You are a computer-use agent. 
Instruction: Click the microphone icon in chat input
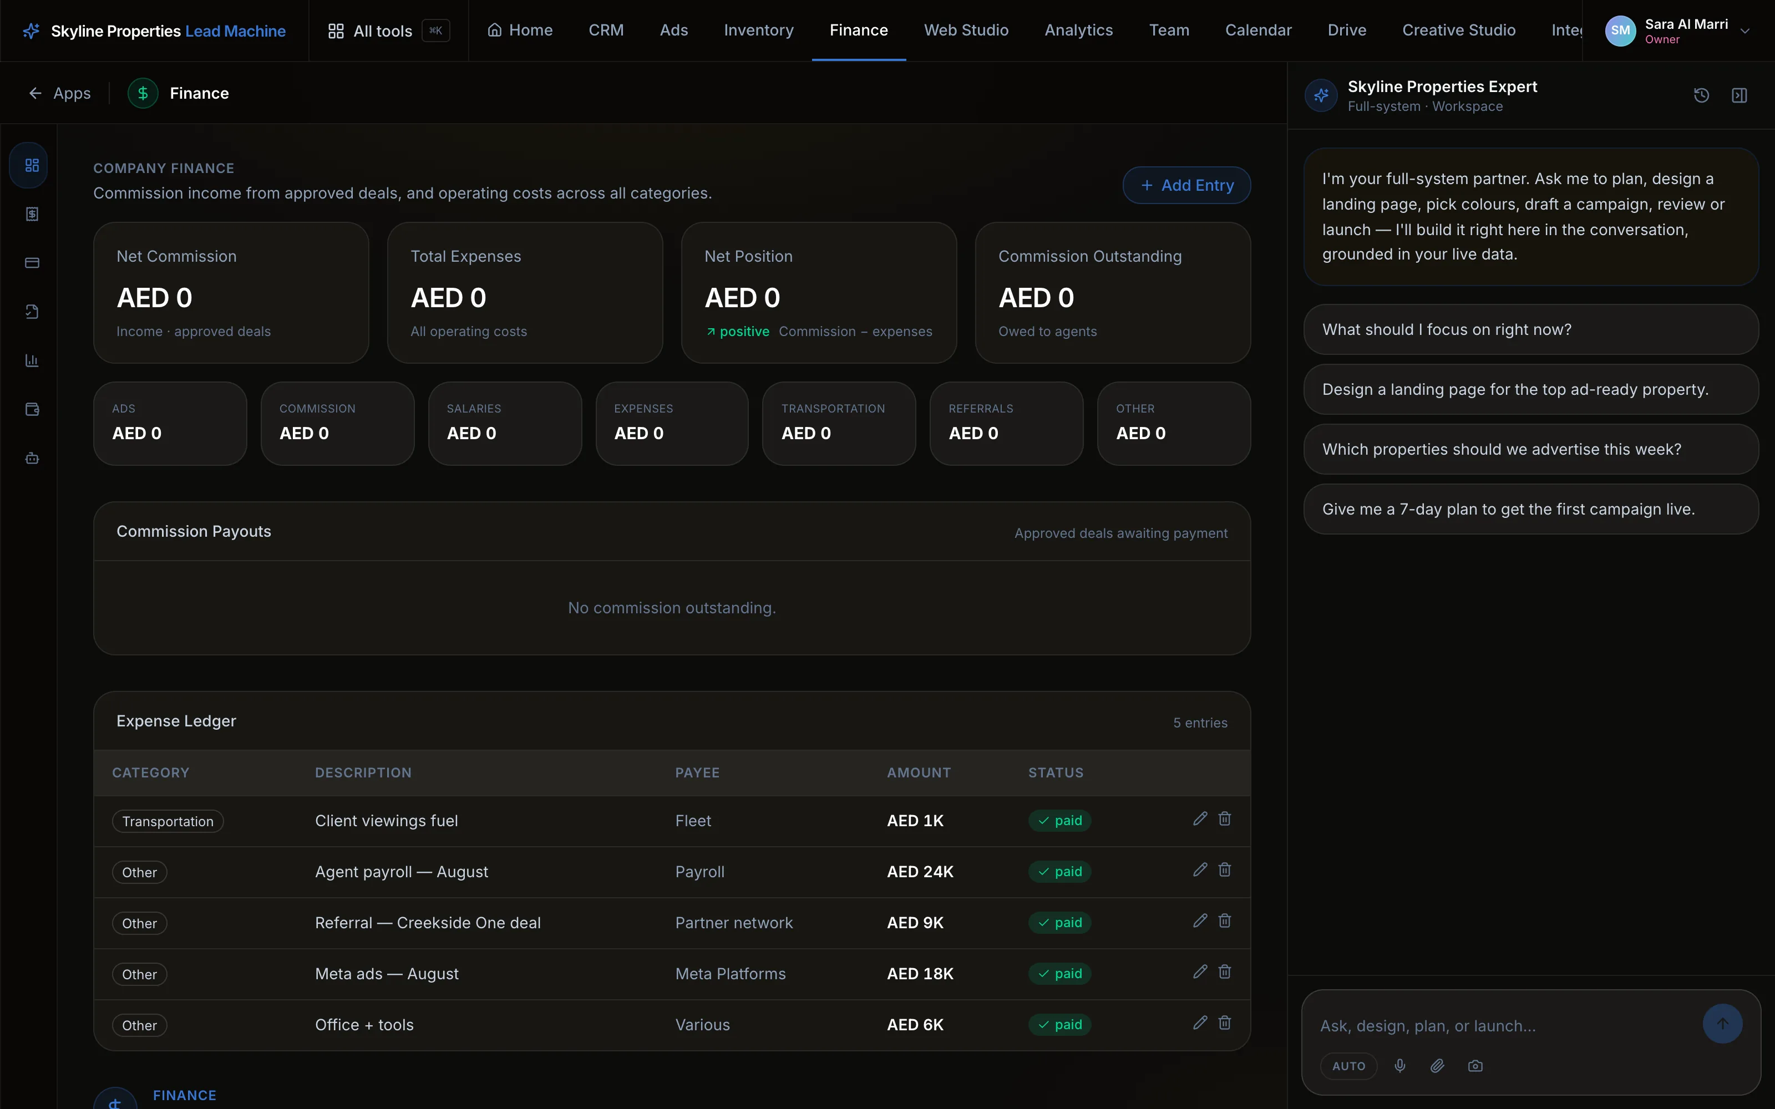1399,1066
